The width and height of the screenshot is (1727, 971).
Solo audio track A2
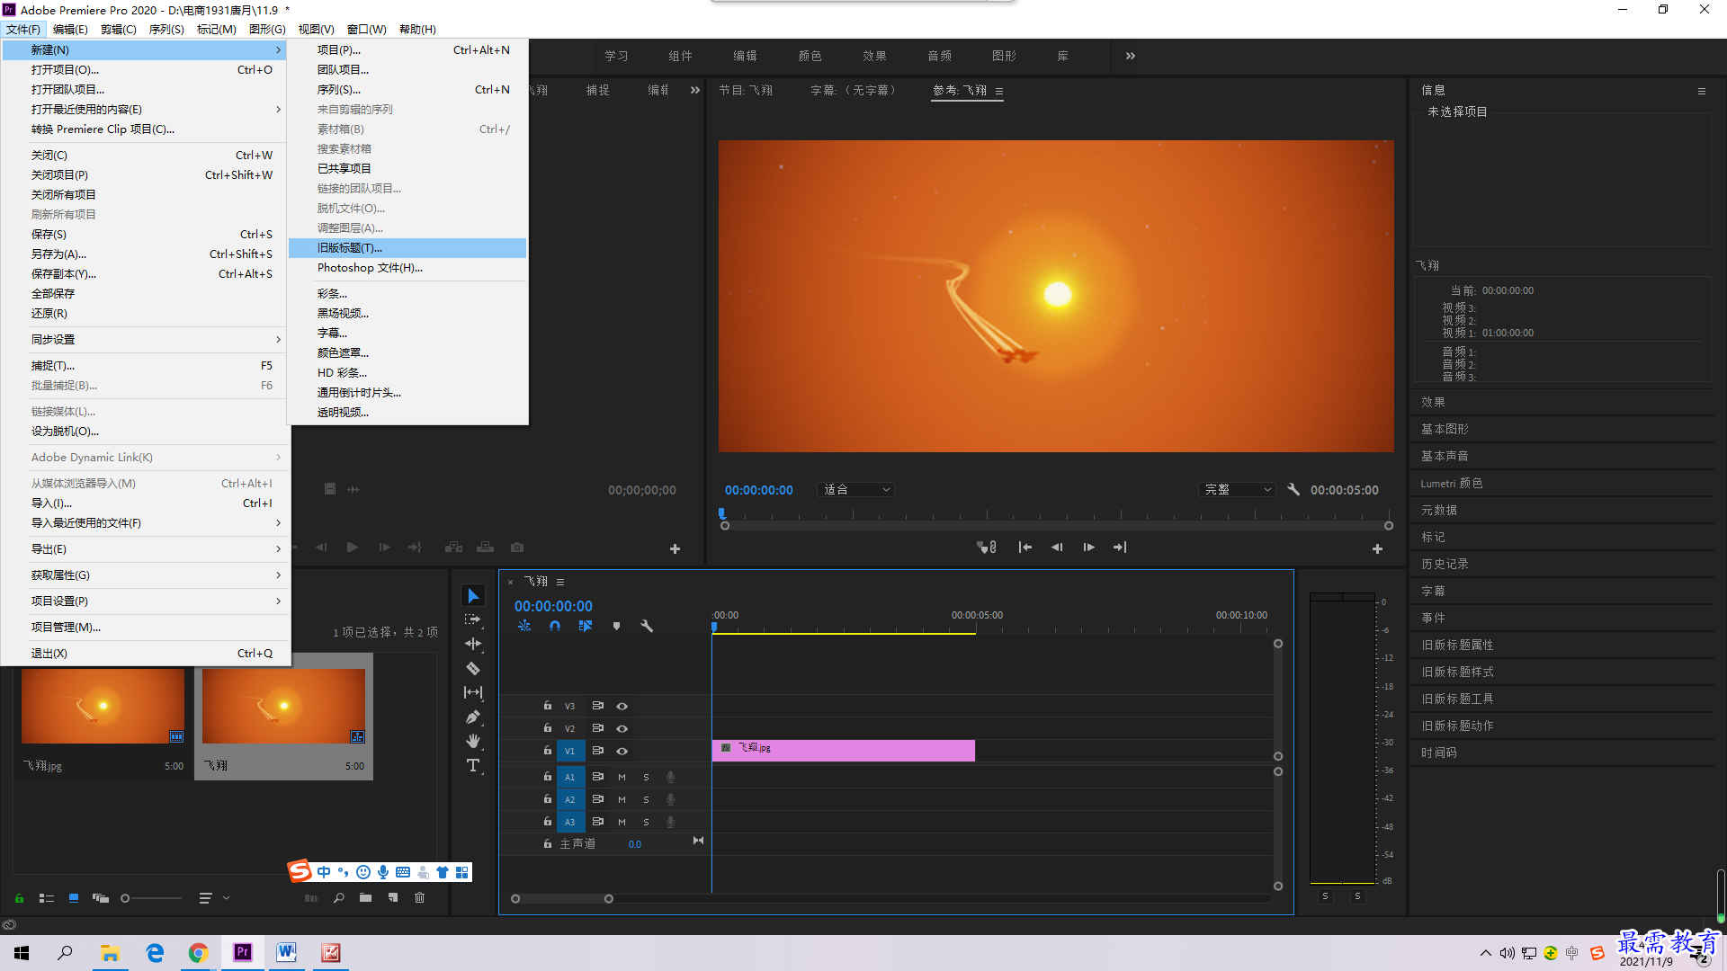pyautogui.click(x=646, y=799)
